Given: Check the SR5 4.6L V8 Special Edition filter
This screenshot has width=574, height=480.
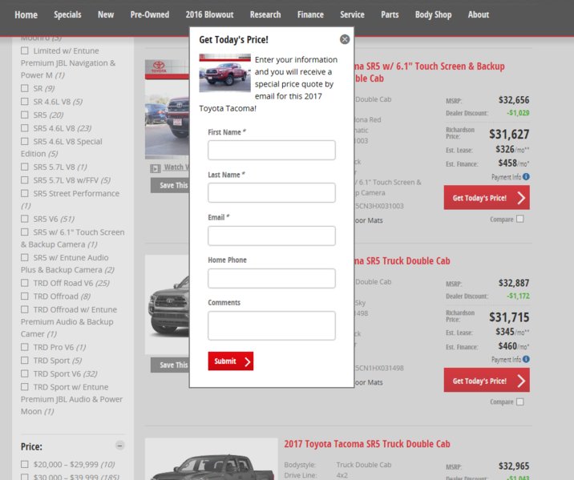Looking at the screenshot, I should pyautogui.click(x=25, y=141).
